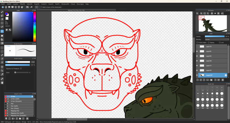The image size is (230, 123).
Task: Delete layer with trash icon in Layer panel
Action: pos(223,80)
